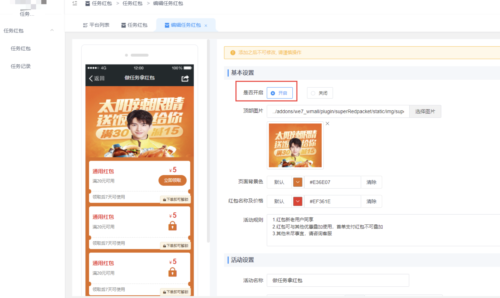Collapse sidebar via menu fold icon
This screenshot has height=298, width=500.
click(x=75, y=3)
